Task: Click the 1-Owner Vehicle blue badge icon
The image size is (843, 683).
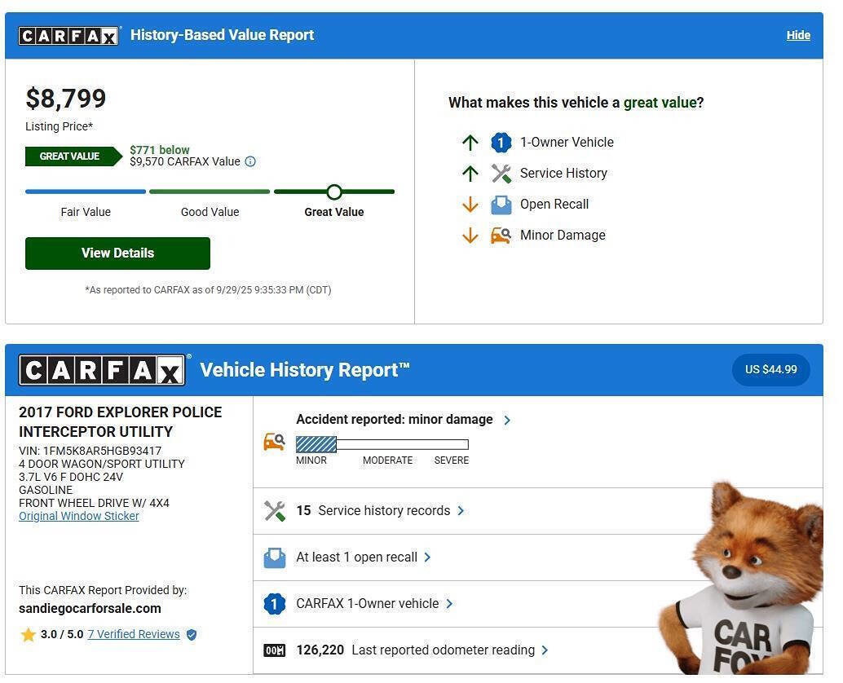Action: (x=501, y=143)
